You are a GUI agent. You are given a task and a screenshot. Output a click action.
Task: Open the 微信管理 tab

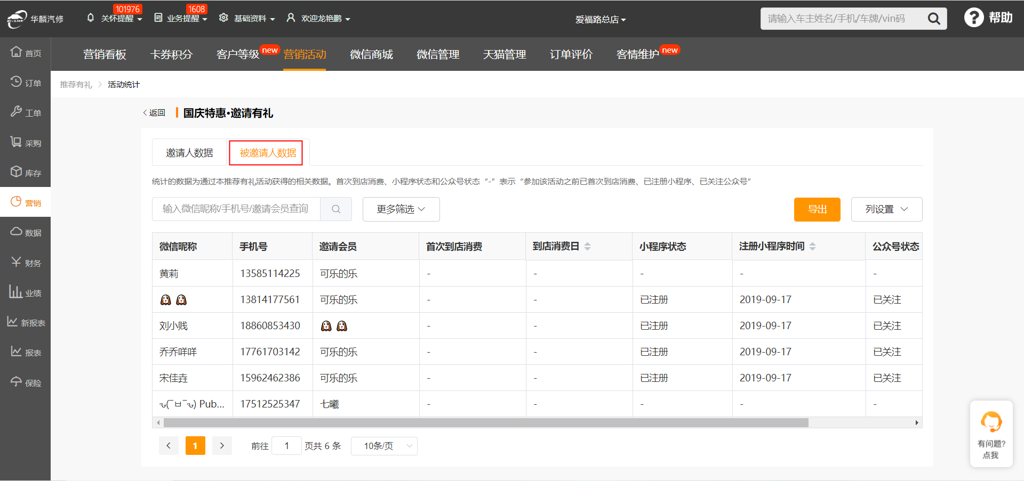[438, 54]
